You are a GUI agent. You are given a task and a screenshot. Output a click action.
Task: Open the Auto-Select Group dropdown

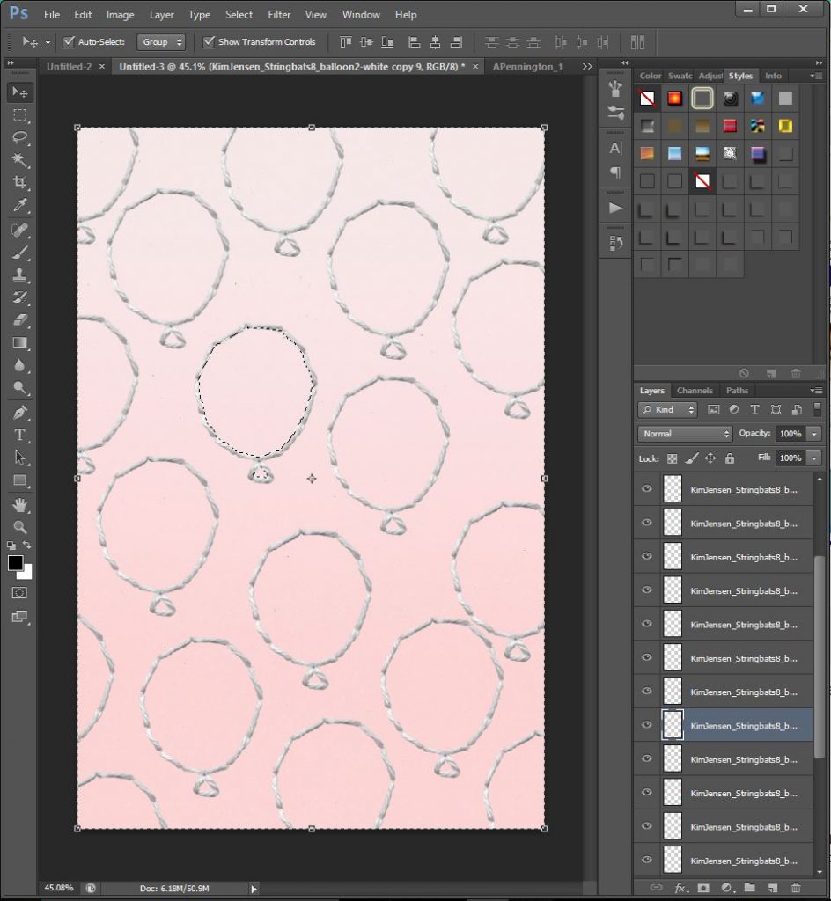[161, 42]
